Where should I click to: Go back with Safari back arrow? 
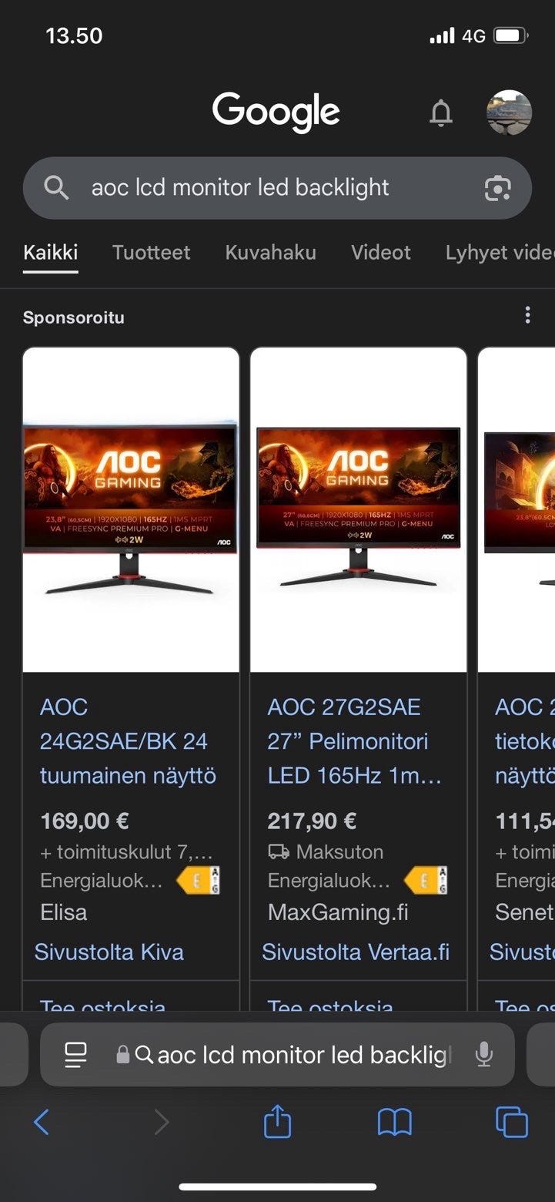coord(42,1122)
